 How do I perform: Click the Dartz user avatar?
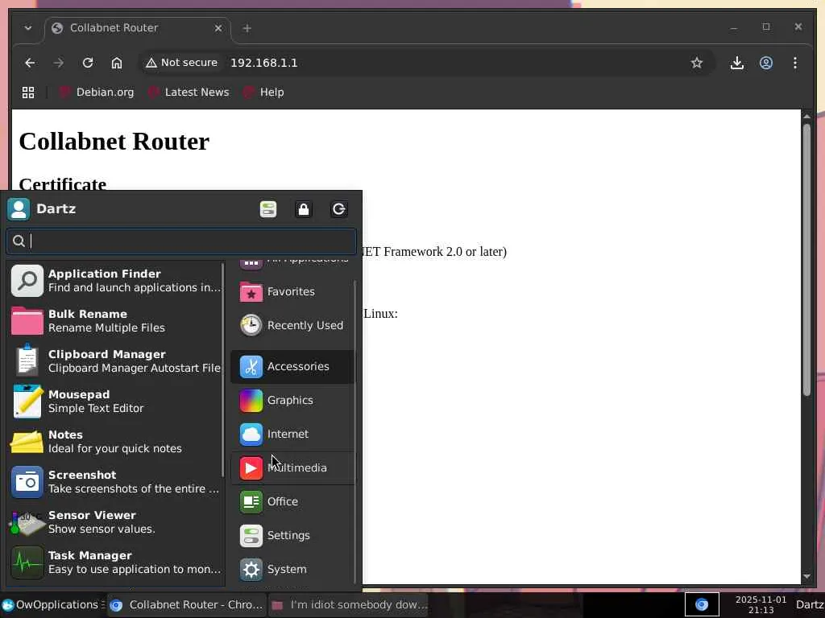19,209
